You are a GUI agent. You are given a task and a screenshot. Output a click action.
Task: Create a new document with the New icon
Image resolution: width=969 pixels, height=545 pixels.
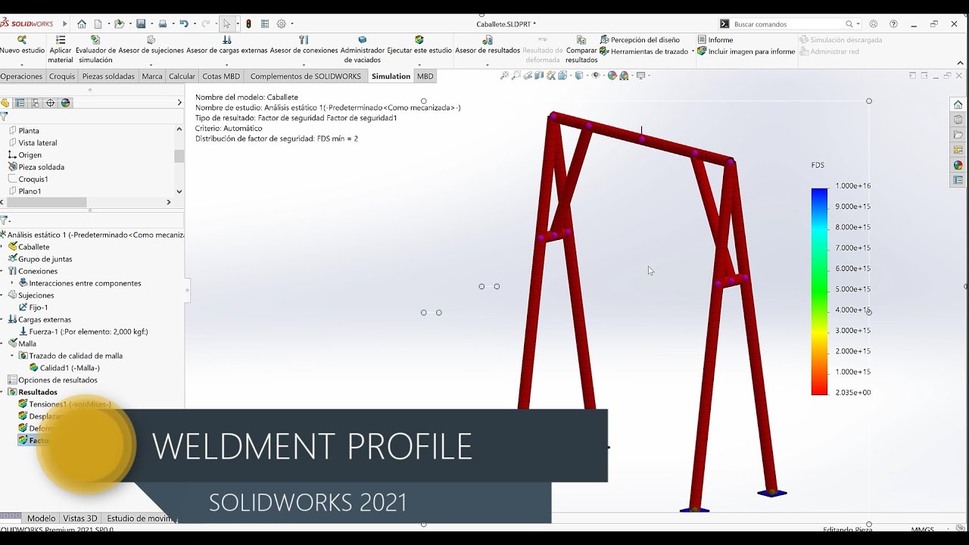pos(98,24)
